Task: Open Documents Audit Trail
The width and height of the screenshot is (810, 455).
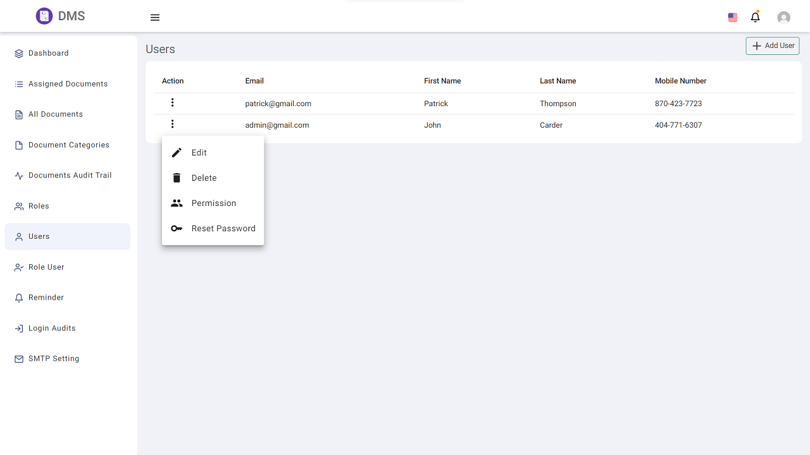Action: point(70,176)
